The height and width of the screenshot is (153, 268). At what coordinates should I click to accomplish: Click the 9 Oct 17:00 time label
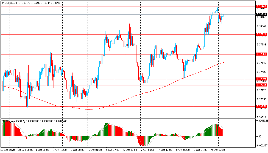tap(218, 150)
